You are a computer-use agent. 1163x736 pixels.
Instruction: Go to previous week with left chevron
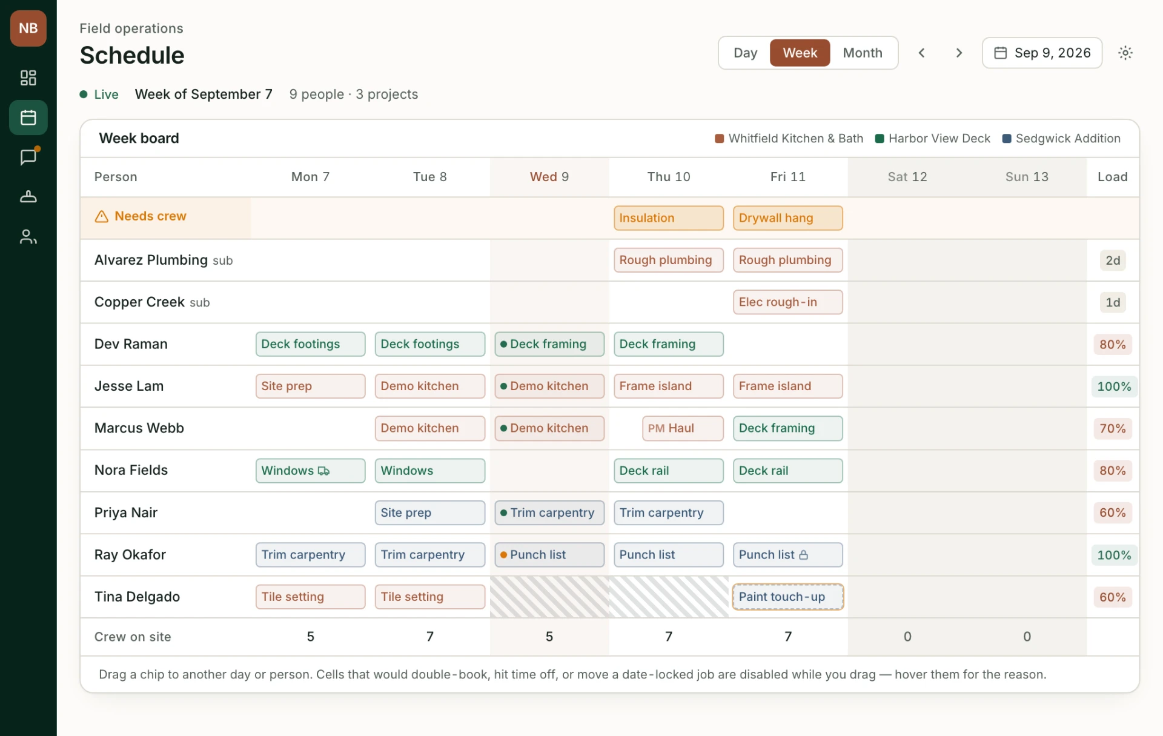[x=921, y=53]
